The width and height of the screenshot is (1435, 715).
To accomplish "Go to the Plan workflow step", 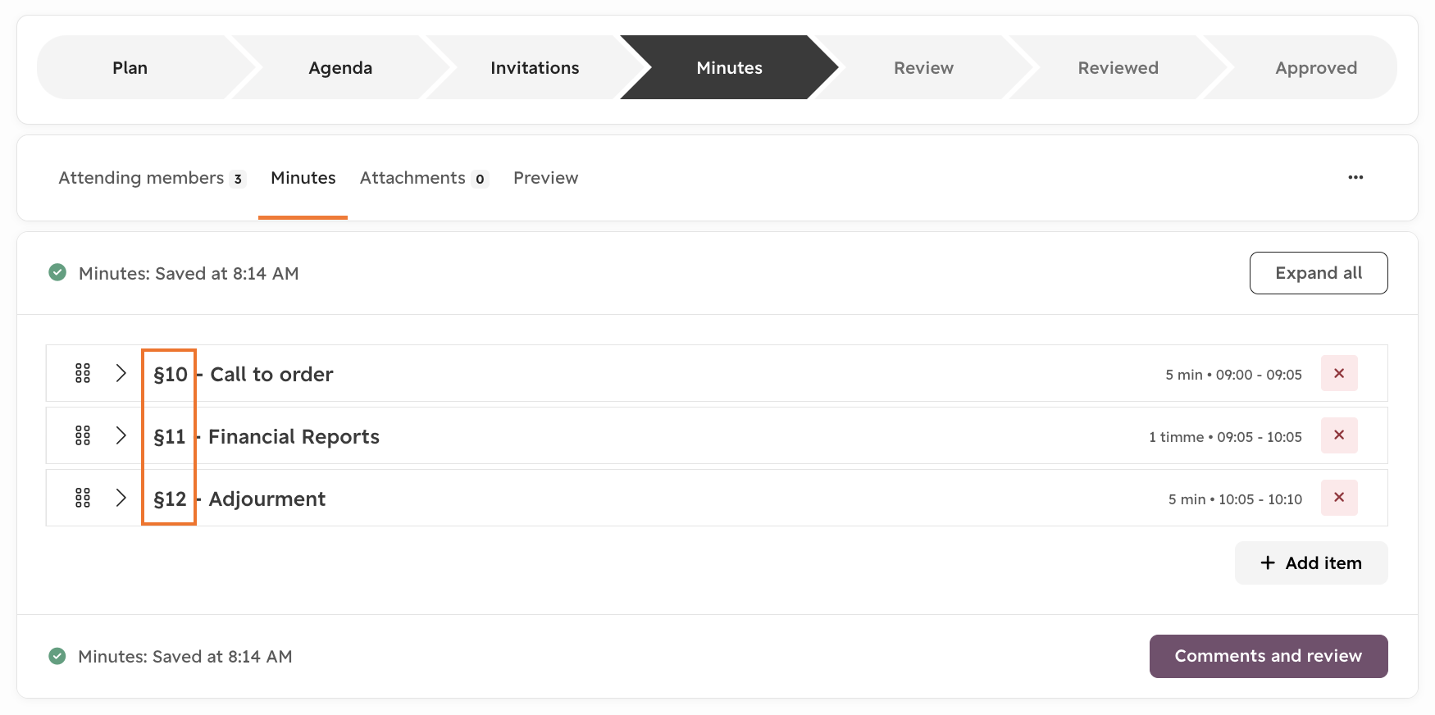I will [130, 67].
